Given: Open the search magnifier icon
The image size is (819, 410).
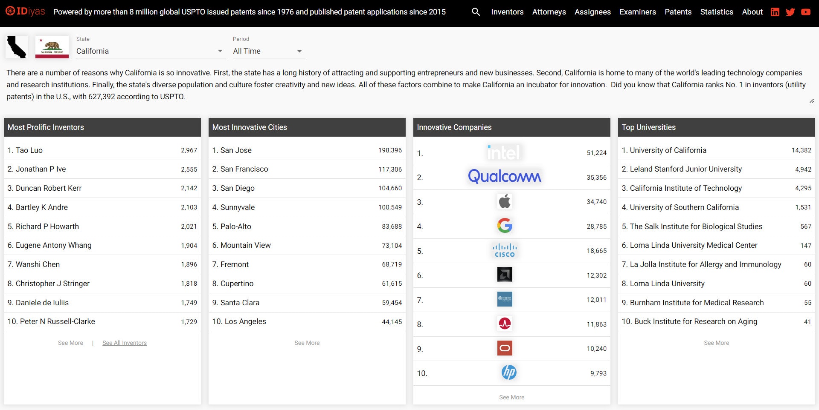Looking at the screenshot, I should point(476,12).
